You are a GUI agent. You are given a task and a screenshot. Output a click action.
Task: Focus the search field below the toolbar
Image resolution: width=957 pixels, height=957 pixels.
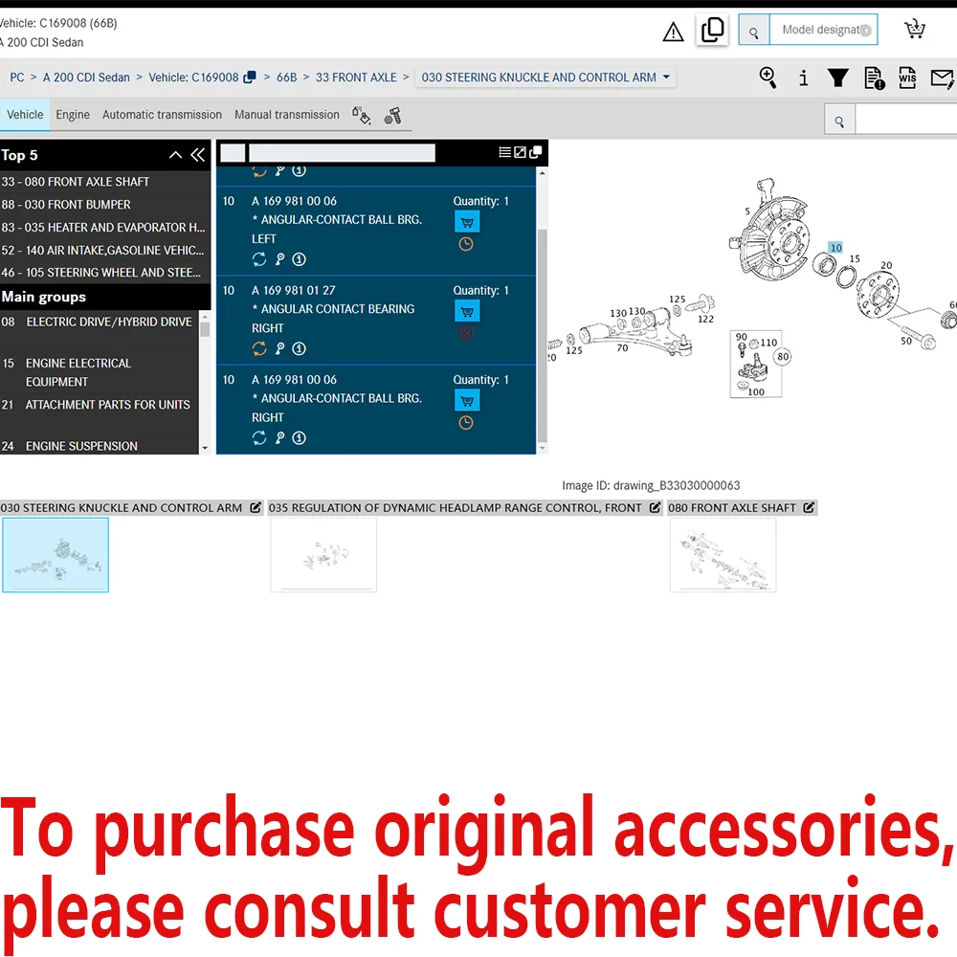coord(905,119)
